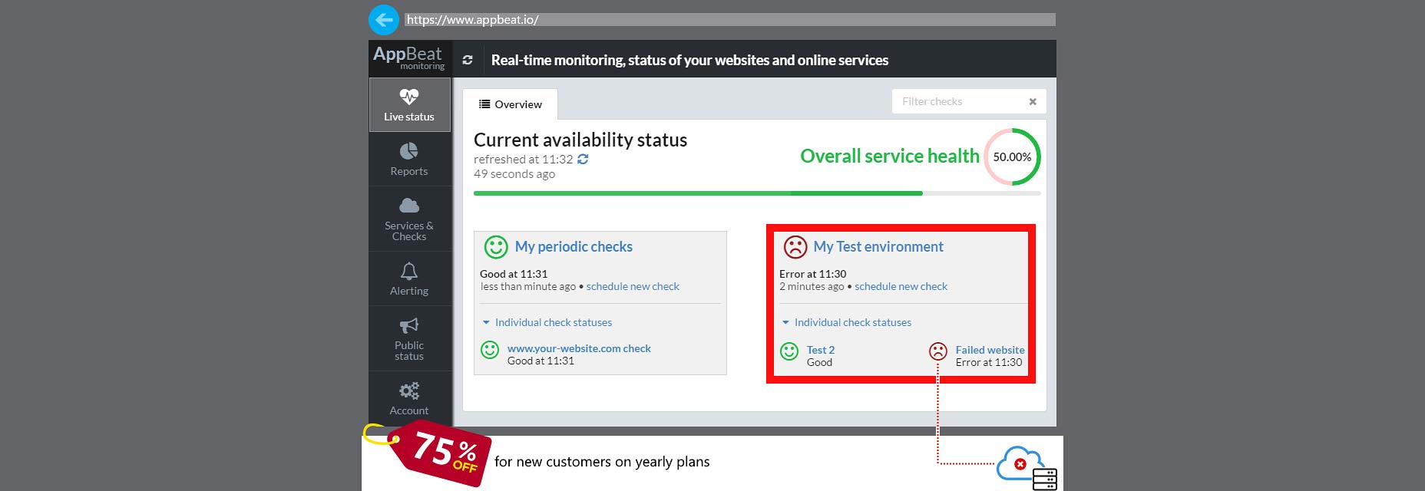Open Account gears section
This screenshot has height=491, width=1425.
[409, 398]
